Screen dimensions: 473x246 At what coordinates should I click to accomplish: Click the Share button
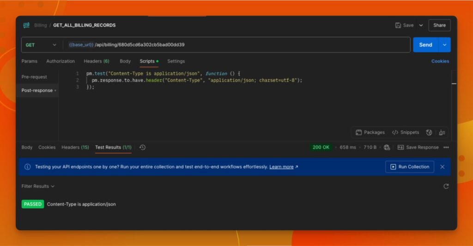[x=440, y=25]
